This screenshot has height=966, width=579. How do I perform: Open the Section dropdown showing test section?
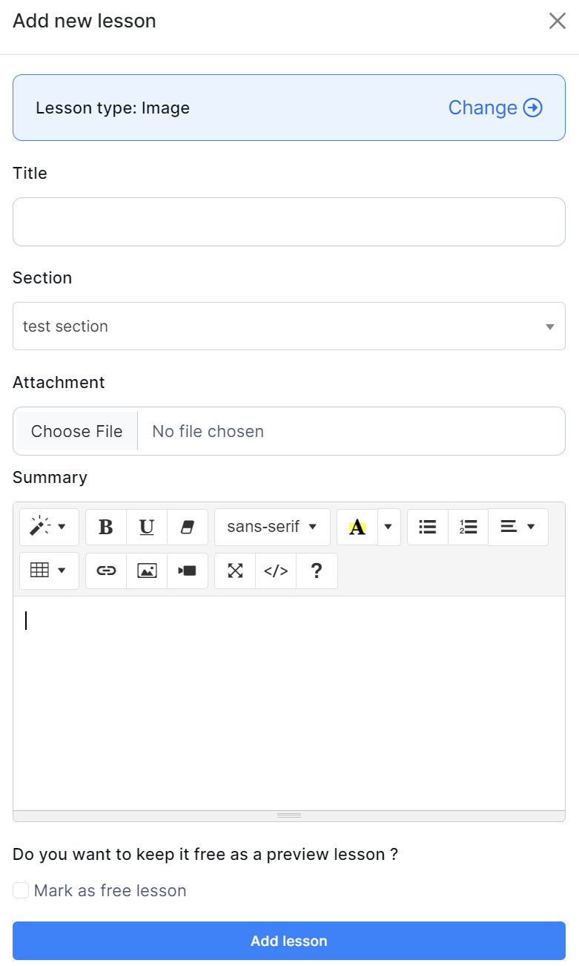[288, 326]
